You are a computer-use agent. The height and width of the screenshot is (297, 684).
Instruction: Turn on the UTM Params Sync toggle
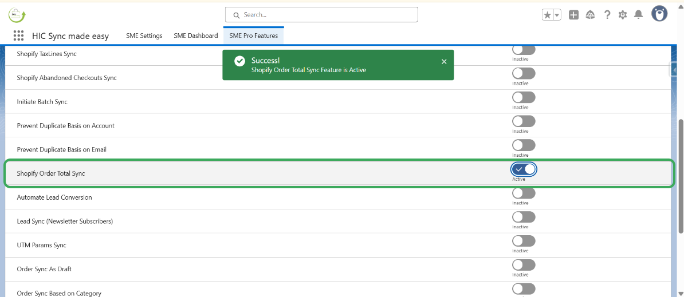pos(524,241)
